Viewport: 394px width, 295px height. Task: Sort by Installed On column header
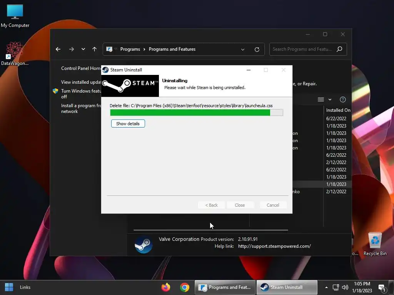pos(338,110)
